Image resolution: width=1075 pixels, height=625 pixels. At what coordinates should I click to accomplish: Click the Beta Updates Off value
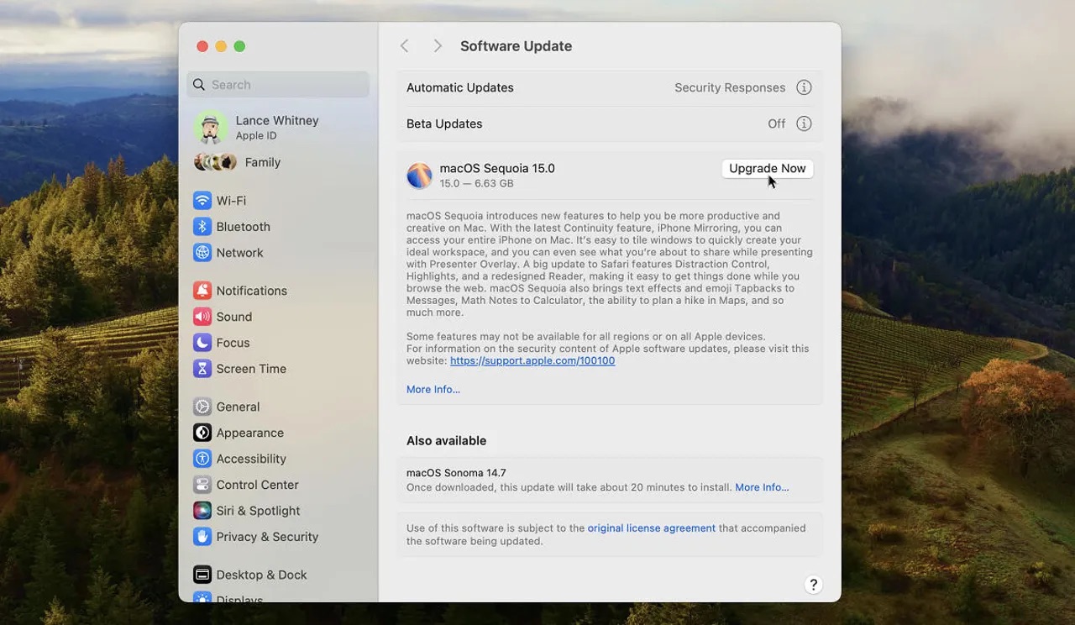[x=777, y=123]
